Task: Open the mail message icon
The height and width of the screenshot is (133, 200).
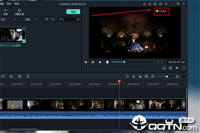Action: (x=163, y=4)
